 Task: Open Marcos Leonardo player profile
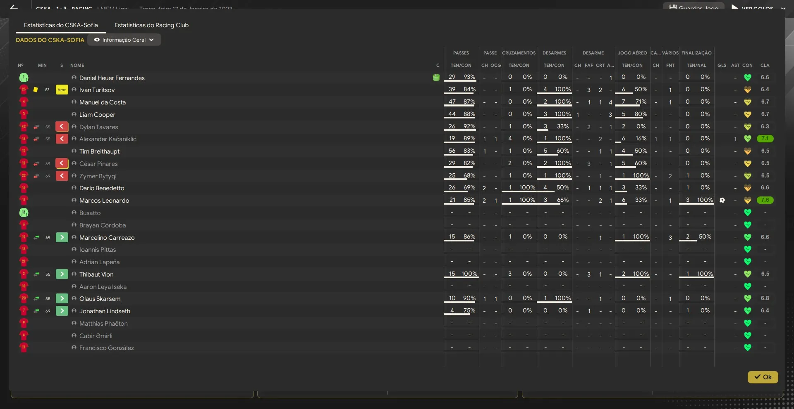[x=104, y=200]
